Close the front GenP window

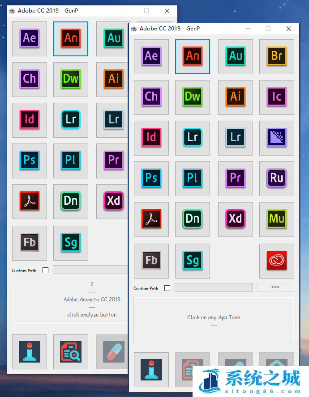point(289,29)
